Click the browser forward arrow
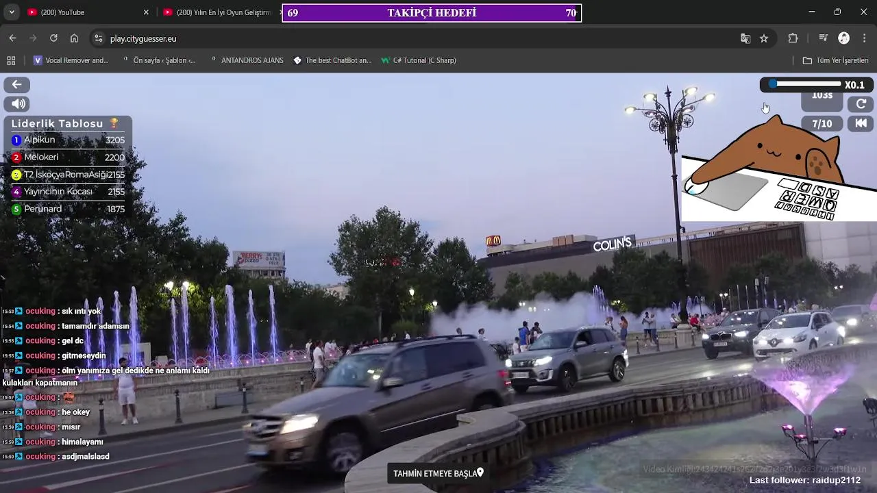The height and width of the screenshot is (493, 877). [x=33, y=38]
